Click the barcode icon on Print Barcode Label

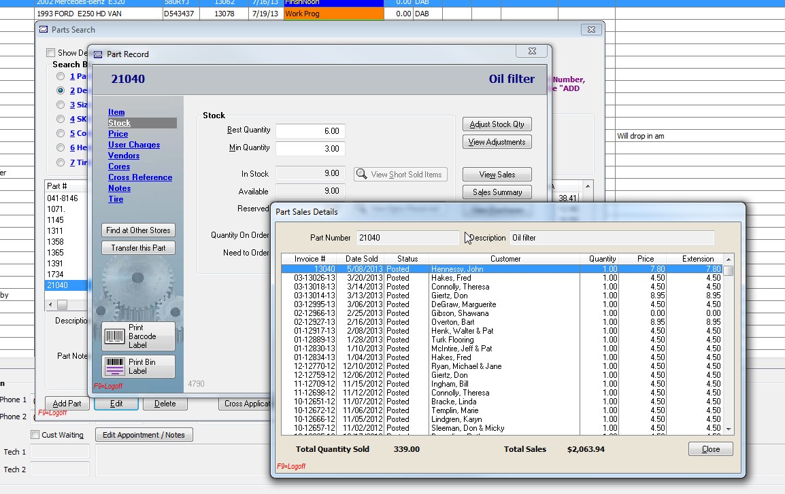(115, 336)
